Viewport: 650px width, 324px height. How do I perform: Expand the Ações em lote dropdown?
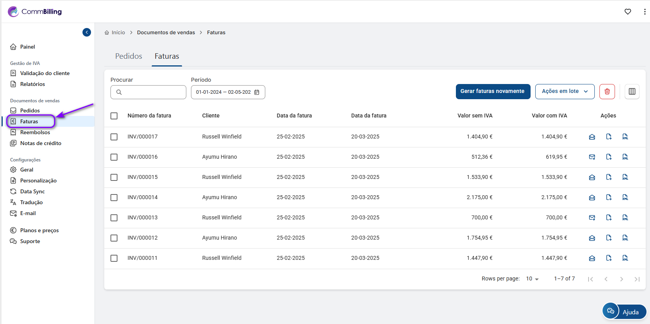click(x=564, y=91)
